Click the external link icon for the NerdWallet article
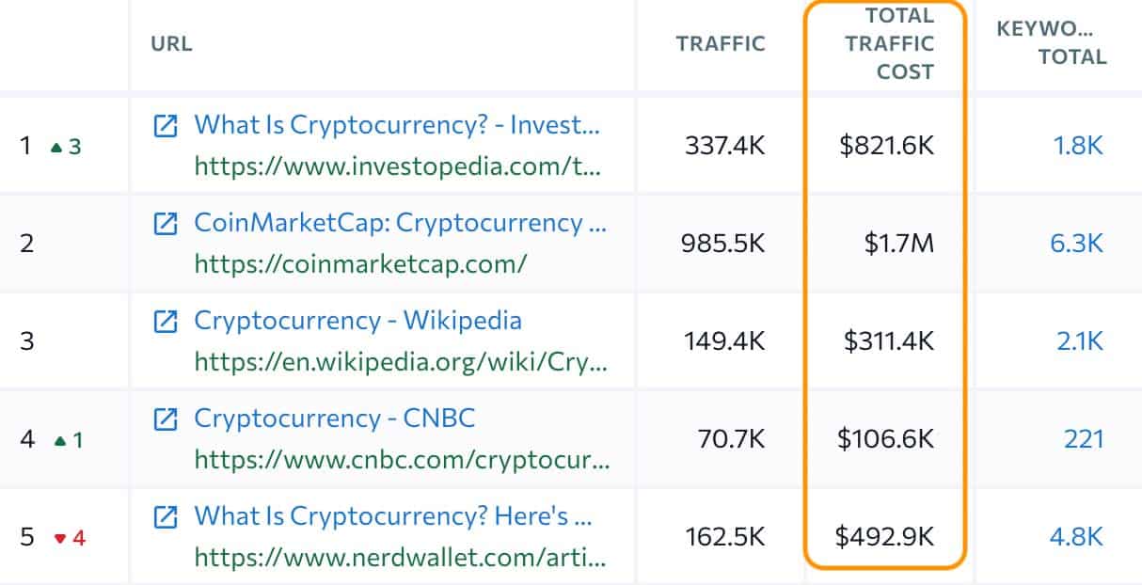The image size is (1142, 585). 167,516
